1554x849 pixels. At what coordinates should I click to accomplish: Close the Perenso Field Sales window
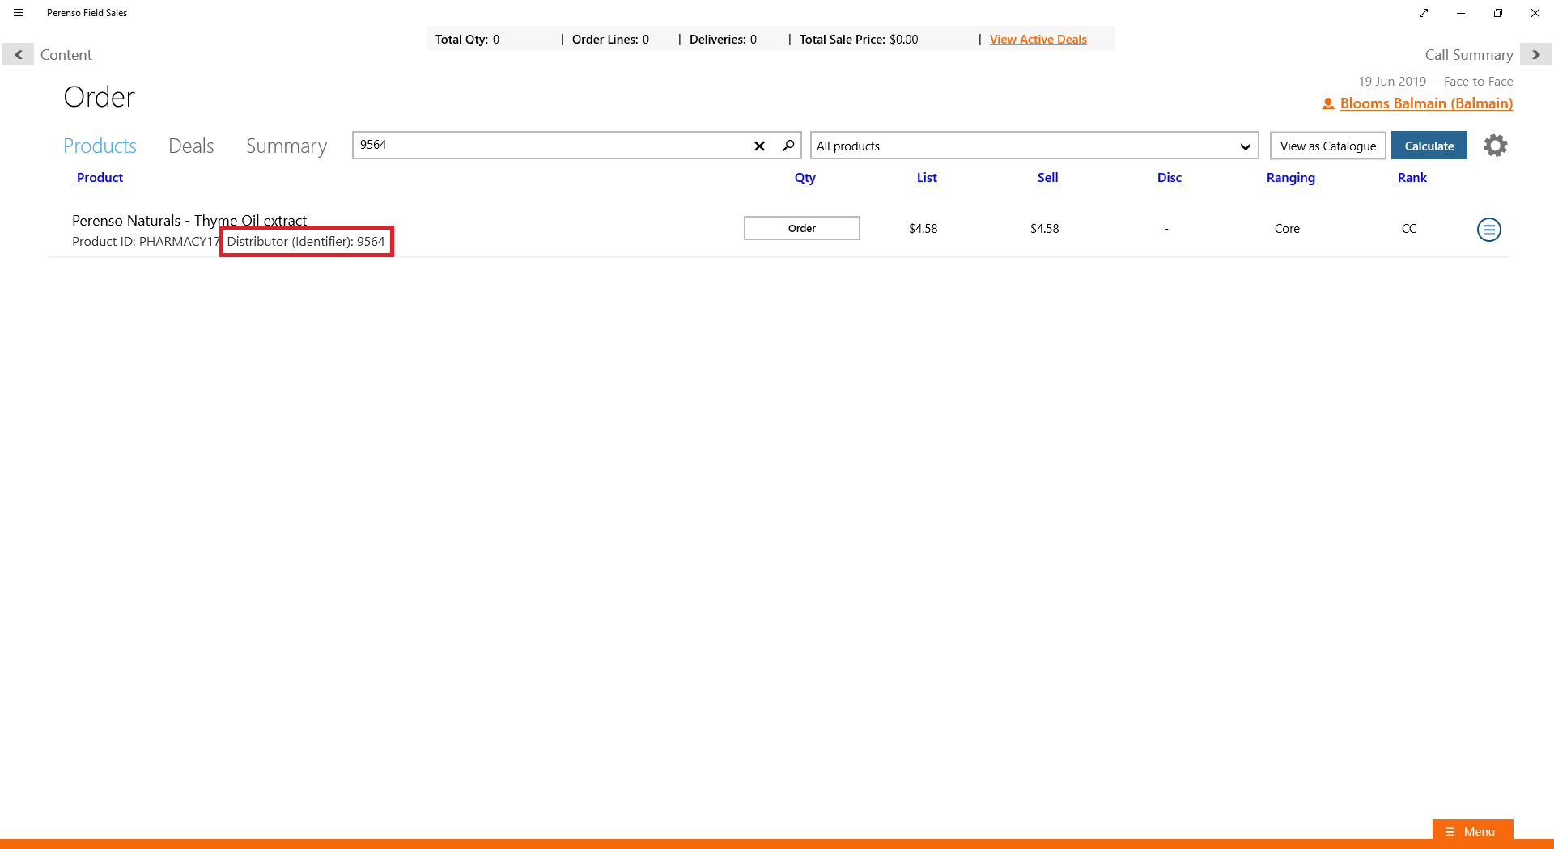coord(1535,13)
